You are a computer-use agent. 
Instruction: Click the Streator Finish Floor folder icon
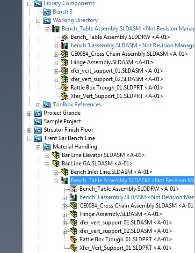click(38, 130)
